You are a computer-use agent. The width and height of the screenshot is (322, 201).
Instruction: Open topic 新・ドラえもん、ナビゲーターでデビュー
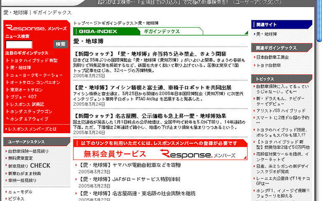coord(280,101)
